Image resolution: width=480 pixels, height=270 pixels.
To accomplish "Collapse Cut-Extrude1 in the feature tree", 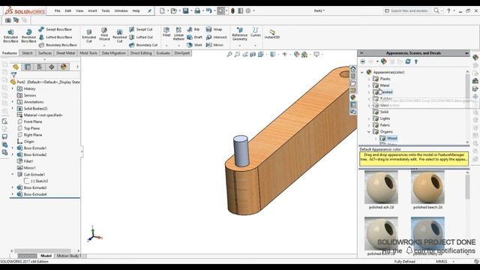I will (x=13, y=175).
